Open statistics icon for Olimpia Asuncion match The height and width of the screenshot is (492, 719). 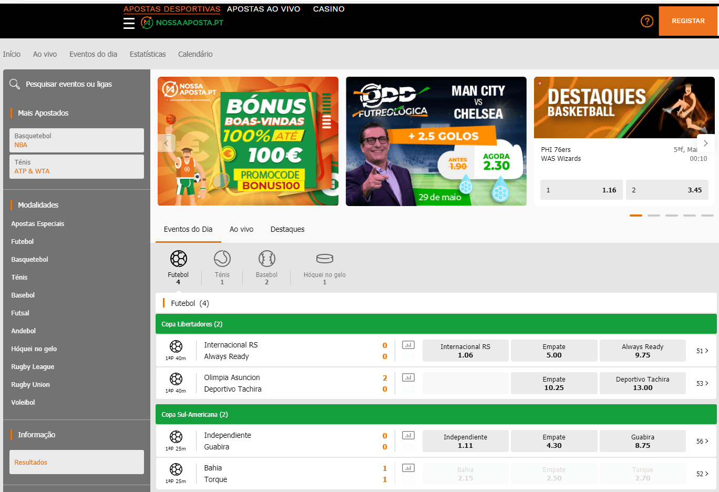pos(408,378)
